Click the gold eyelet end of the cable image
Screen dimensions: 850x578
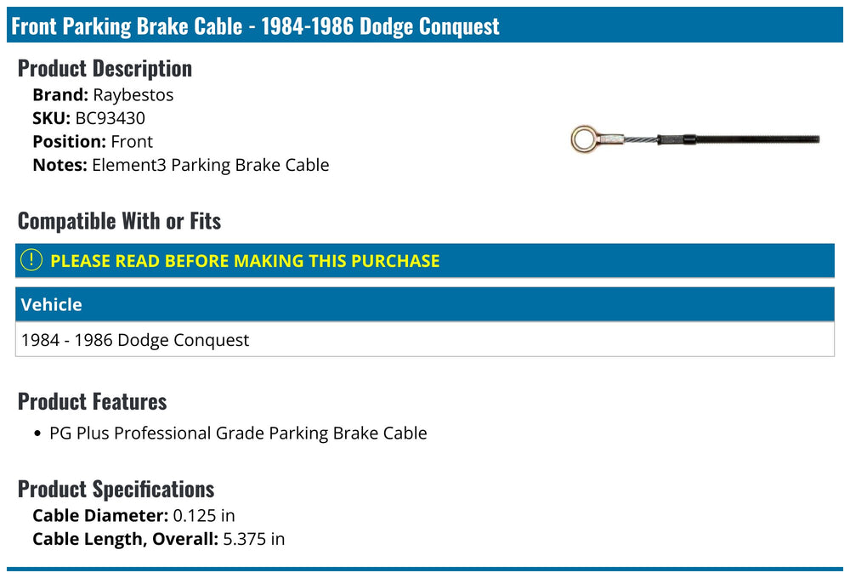tap(585, 139)
